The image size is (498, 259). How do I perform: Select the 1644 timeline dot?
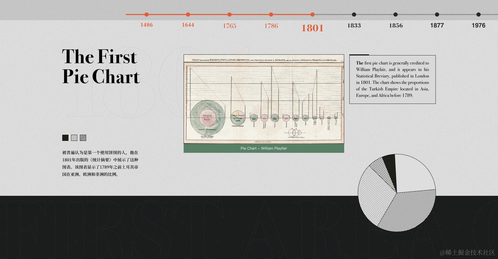[188, 15]
